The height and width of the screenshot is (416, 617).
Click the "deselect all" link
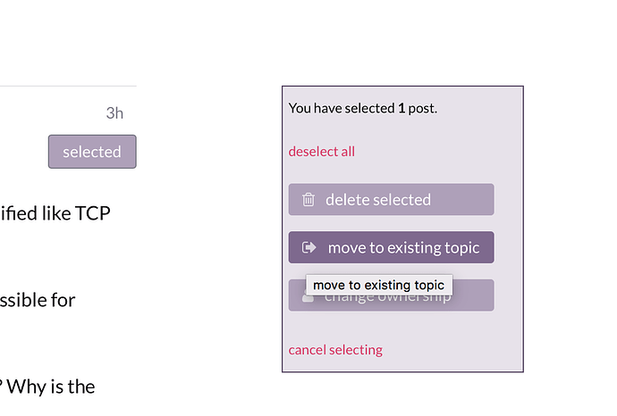[321, 152]
